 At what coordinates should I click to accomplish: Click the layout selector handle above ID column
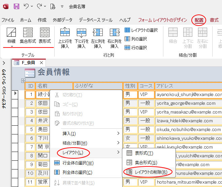(x=23, y=81)
